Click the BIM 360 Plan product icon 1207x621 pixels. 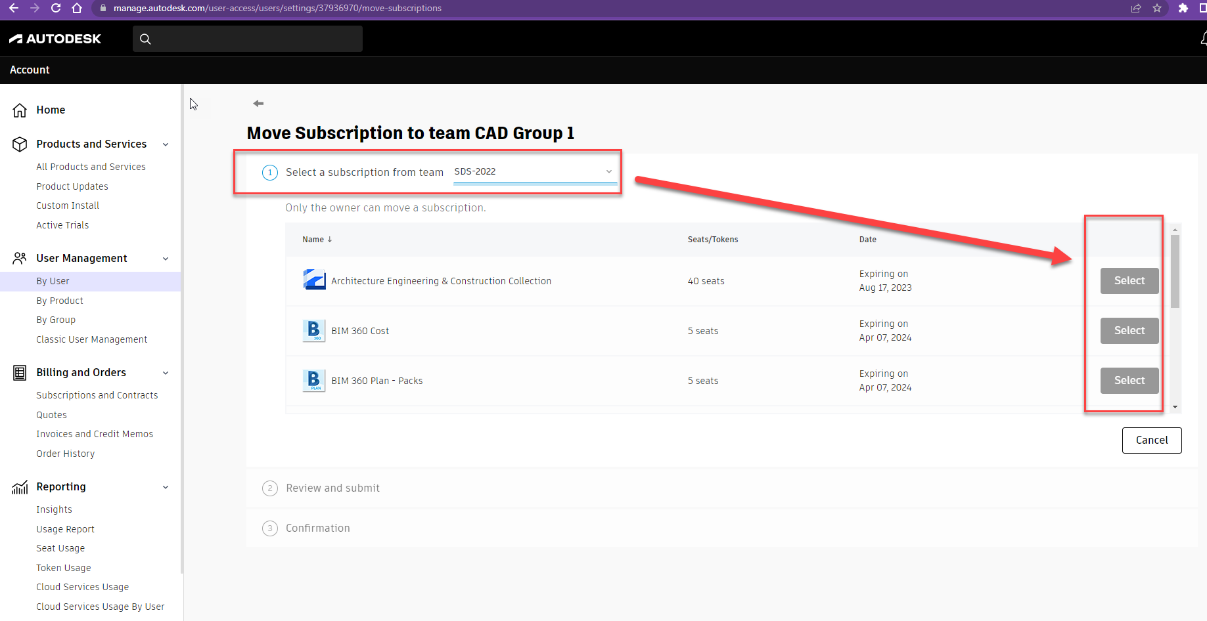pos(314,380)
